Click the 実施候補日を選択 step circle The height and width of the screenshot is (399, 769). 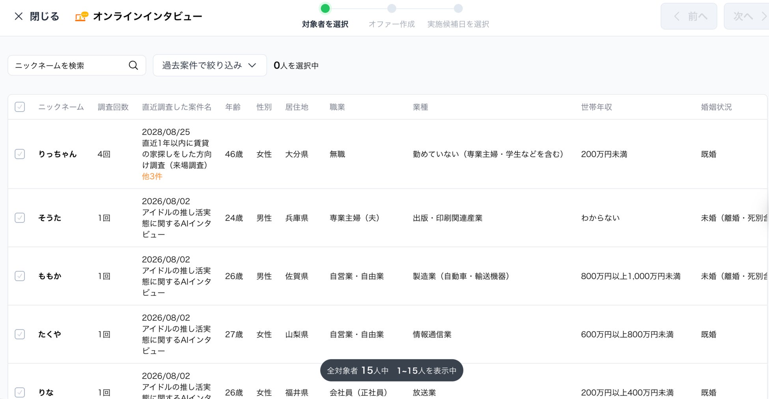[458, 8]
